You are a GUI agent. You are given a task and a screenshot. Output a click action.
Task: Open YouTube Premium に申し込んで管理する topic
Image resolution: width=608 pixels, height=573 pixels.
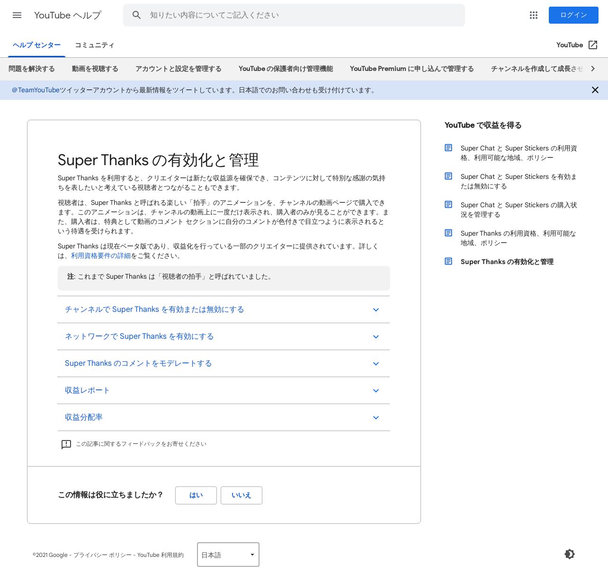[412, 69]
